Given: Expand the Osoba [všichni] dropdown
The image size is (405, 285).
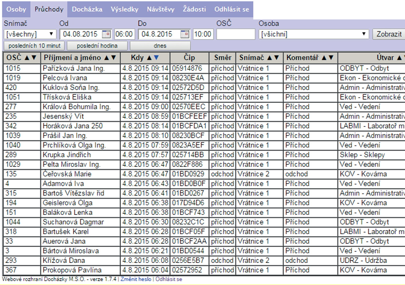Looking at the screenshot, I should [x=314, y=34].
